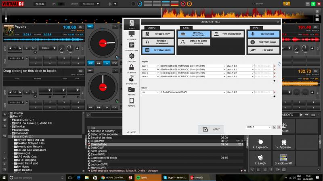Trigger the explosion01 sampler pad

[x=284, y=159]
